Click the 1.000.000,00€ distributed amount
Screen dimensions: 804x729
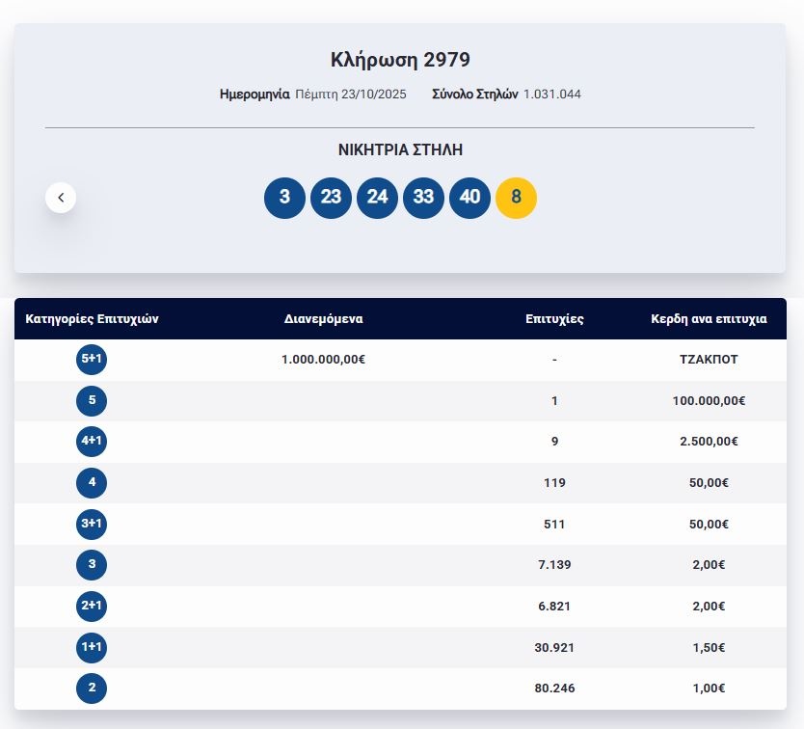[x=324, y=360]
